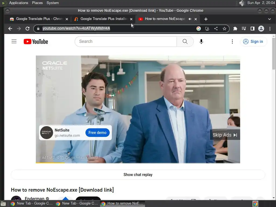The width and height of the screenshot is (276, 207).
Task: Switch to second New Tab taskbar window
Action: [x=77, y=203]
